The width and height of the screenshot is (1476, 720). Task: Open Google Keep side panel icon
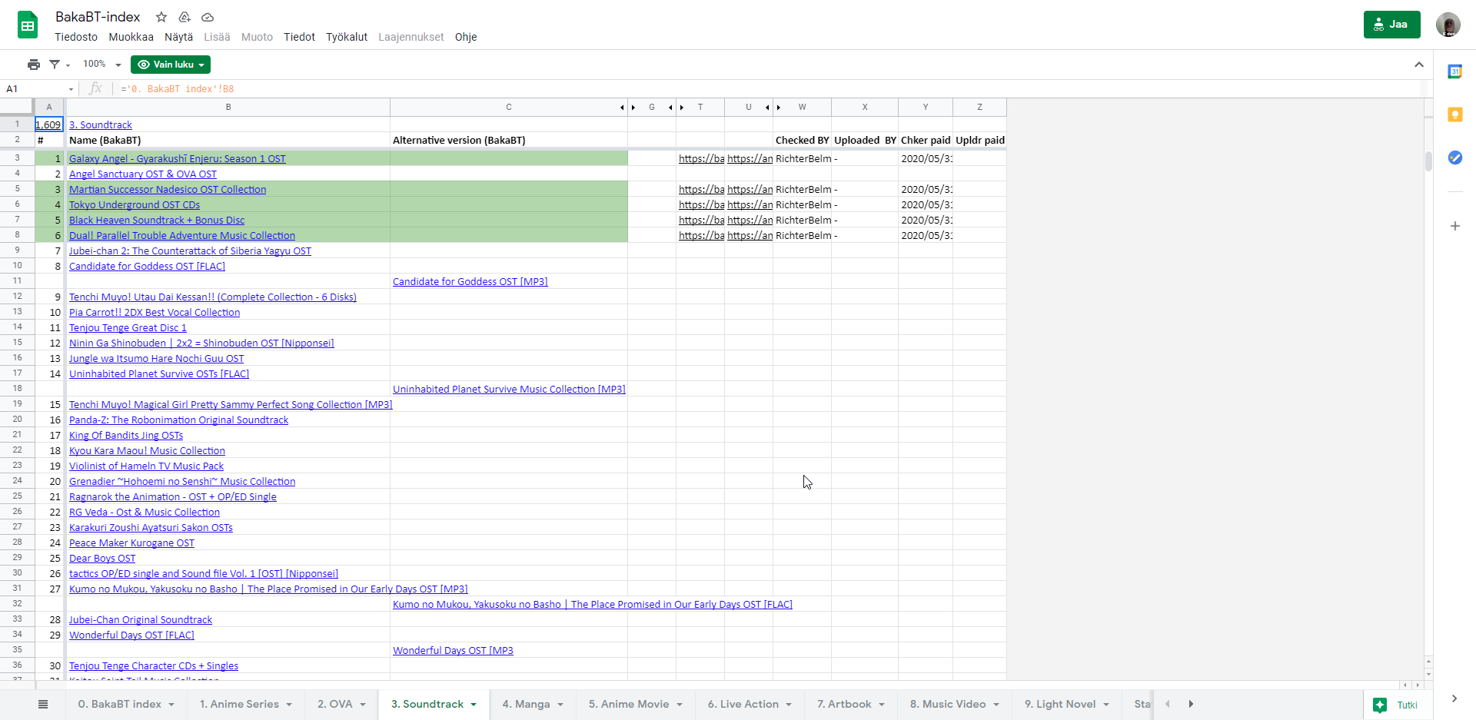[x=1454, y=114]
